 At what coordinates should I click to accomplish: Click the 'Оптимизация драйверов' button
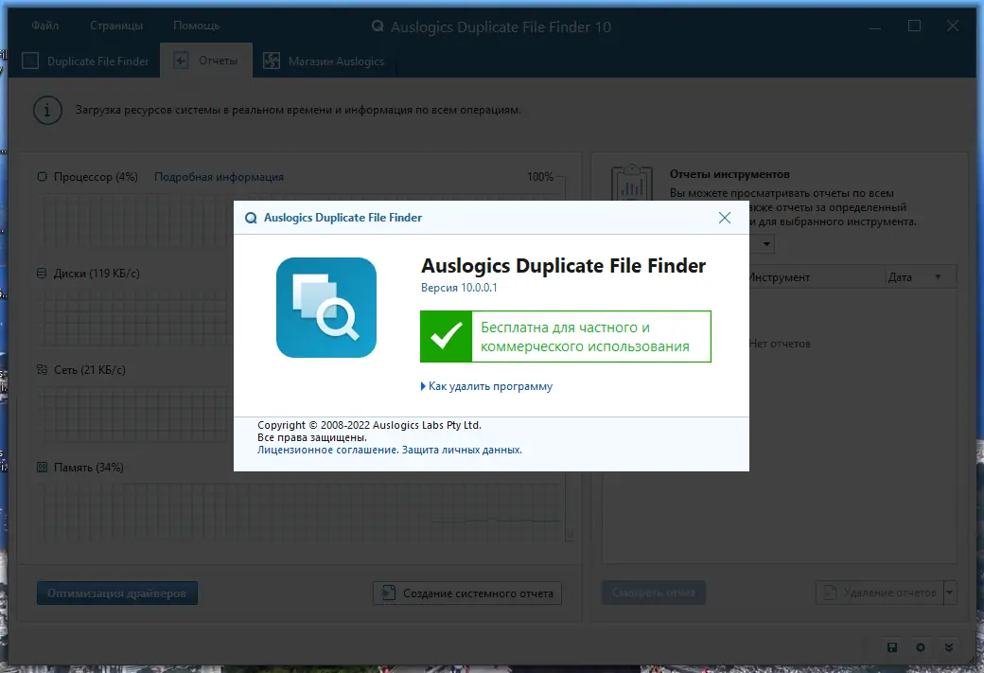tap(116, 593)
